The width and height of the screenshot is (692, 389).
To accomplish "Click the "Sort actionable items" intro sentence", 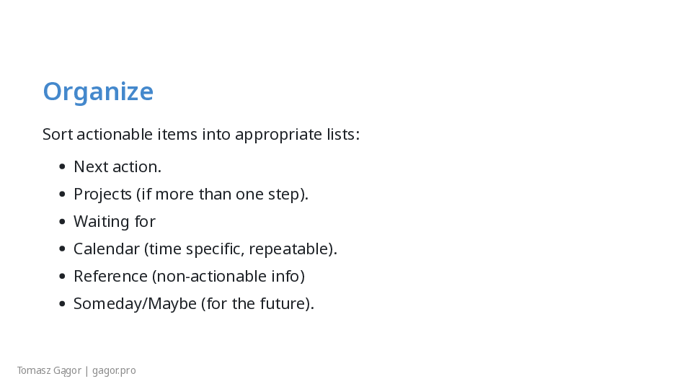I will pos(200,135).
